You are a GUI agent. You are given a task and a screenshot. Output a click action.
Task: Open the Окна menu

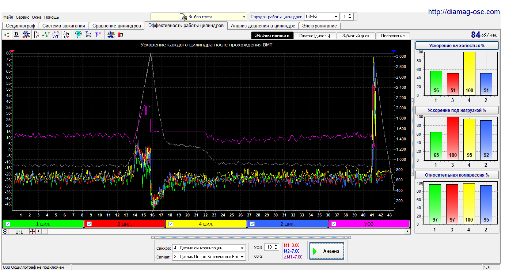37,17
